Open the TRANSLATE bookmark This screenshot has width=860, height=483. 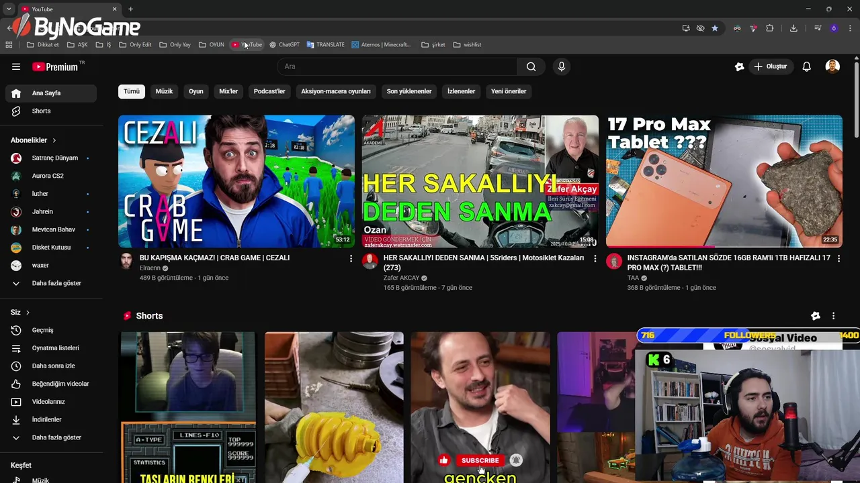tap(326, 45)
